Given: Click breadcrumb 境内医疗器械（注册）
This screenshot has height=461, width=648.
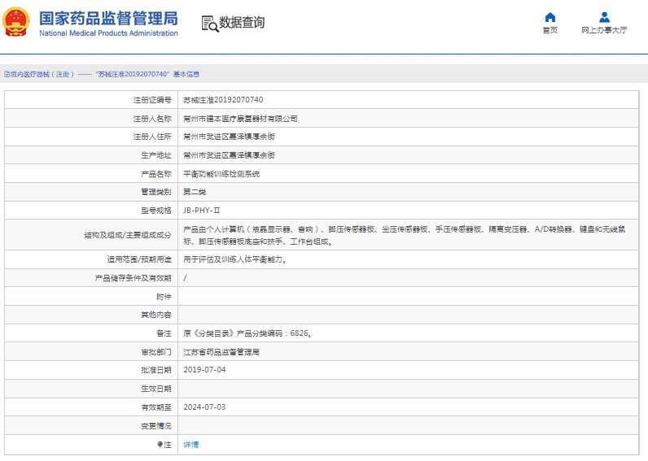Looking at the screenshot, I should point(42,74).
